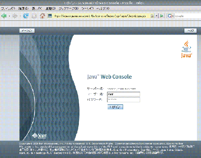Open the ツール(T) menu
The image size is (201, 158).
click(88, 9)
